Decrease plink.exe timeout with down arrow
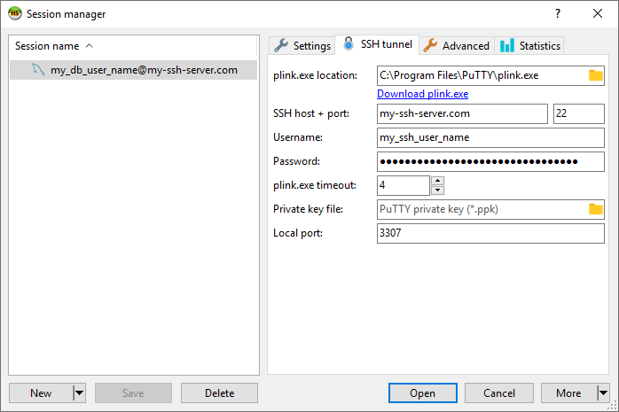Image resolution: width=619 pixels, height=412 pixels. click(x=437, y=190)
